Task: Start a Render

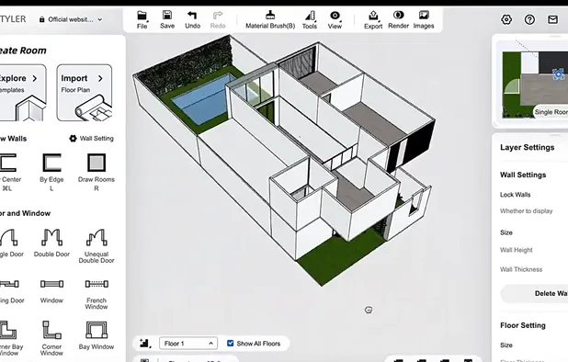Action: (x=399, y=20)
